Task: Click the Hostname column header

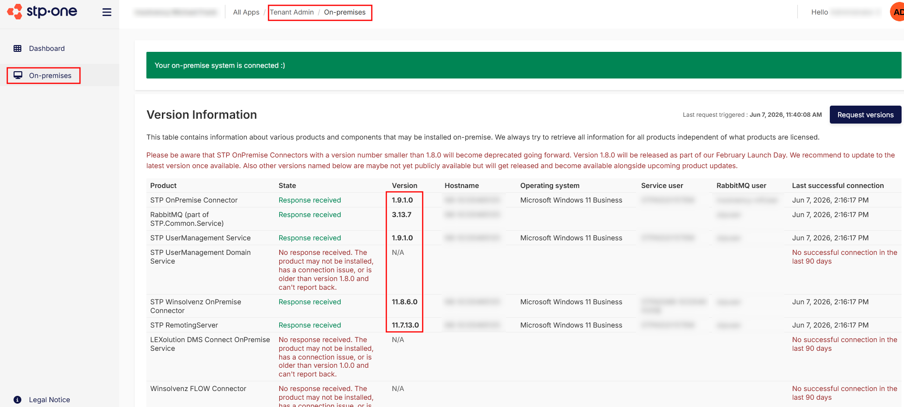Action: [462, 186]
